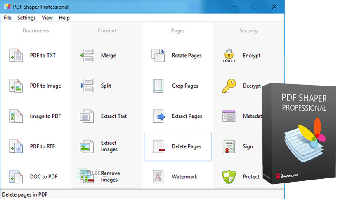The width and height of the screenshot is (345, 199).
Task: Open the Settings menu
Action: click(26, 18)
